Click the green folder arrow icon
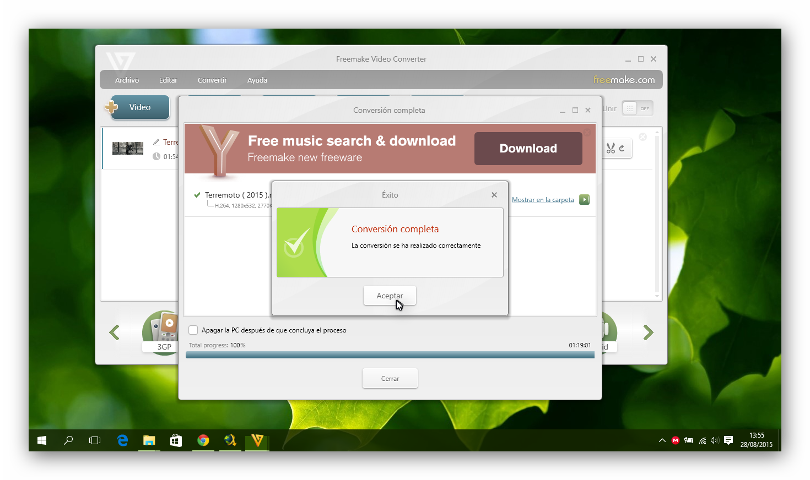The width and height of the screenshot is (810, 480). 585,200
